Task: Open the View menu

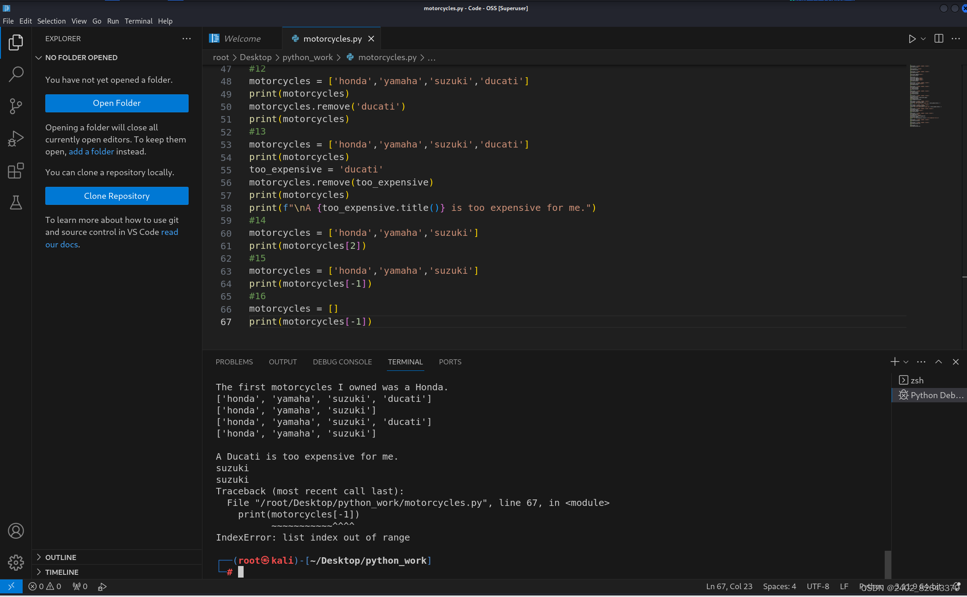Action: (x=79, y=21)
